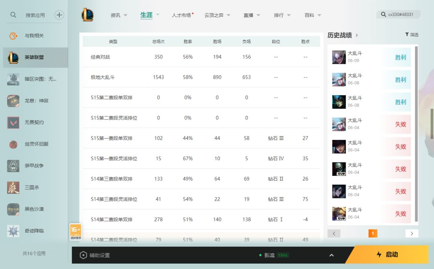The height and width of the screenshot is (269, 434).
Task: Add a new app with plus icon
Action: tap(59, 15)
